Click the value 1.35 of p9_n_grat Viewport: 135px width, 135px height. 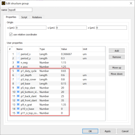tap(64, 104)
